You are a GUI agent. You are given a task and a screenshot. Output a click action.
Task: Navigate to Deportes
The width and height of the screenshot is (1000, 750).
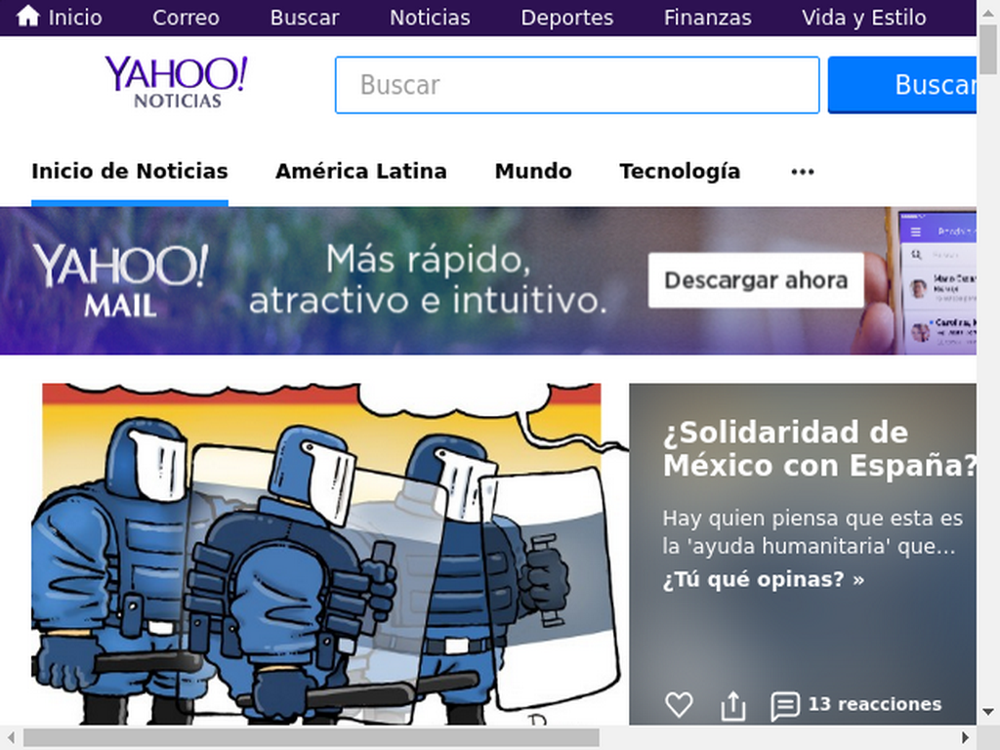point(567,18)
